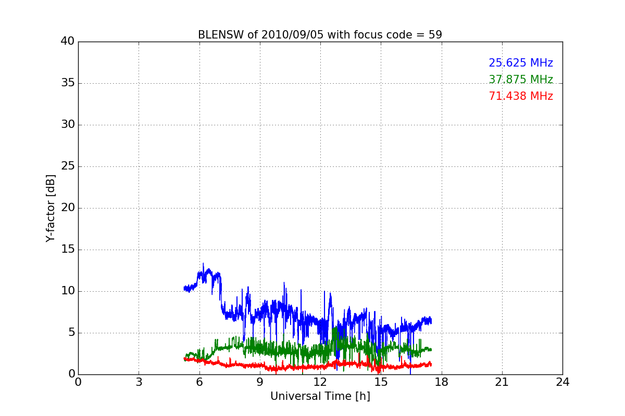Click the x-axis tick label '24'
Screen dimensions: 625x416
[x=562, y=382]
